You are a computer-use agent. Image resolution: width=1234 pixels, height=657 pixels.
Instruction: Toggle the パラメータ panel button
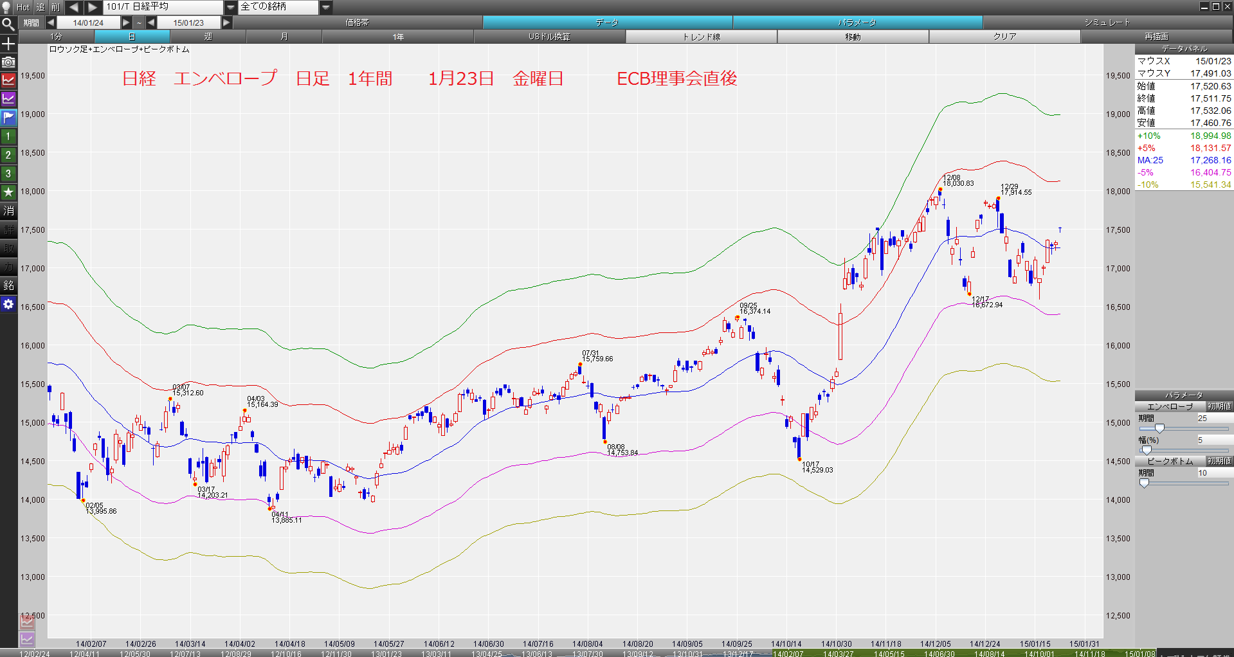tap(857, 22)
